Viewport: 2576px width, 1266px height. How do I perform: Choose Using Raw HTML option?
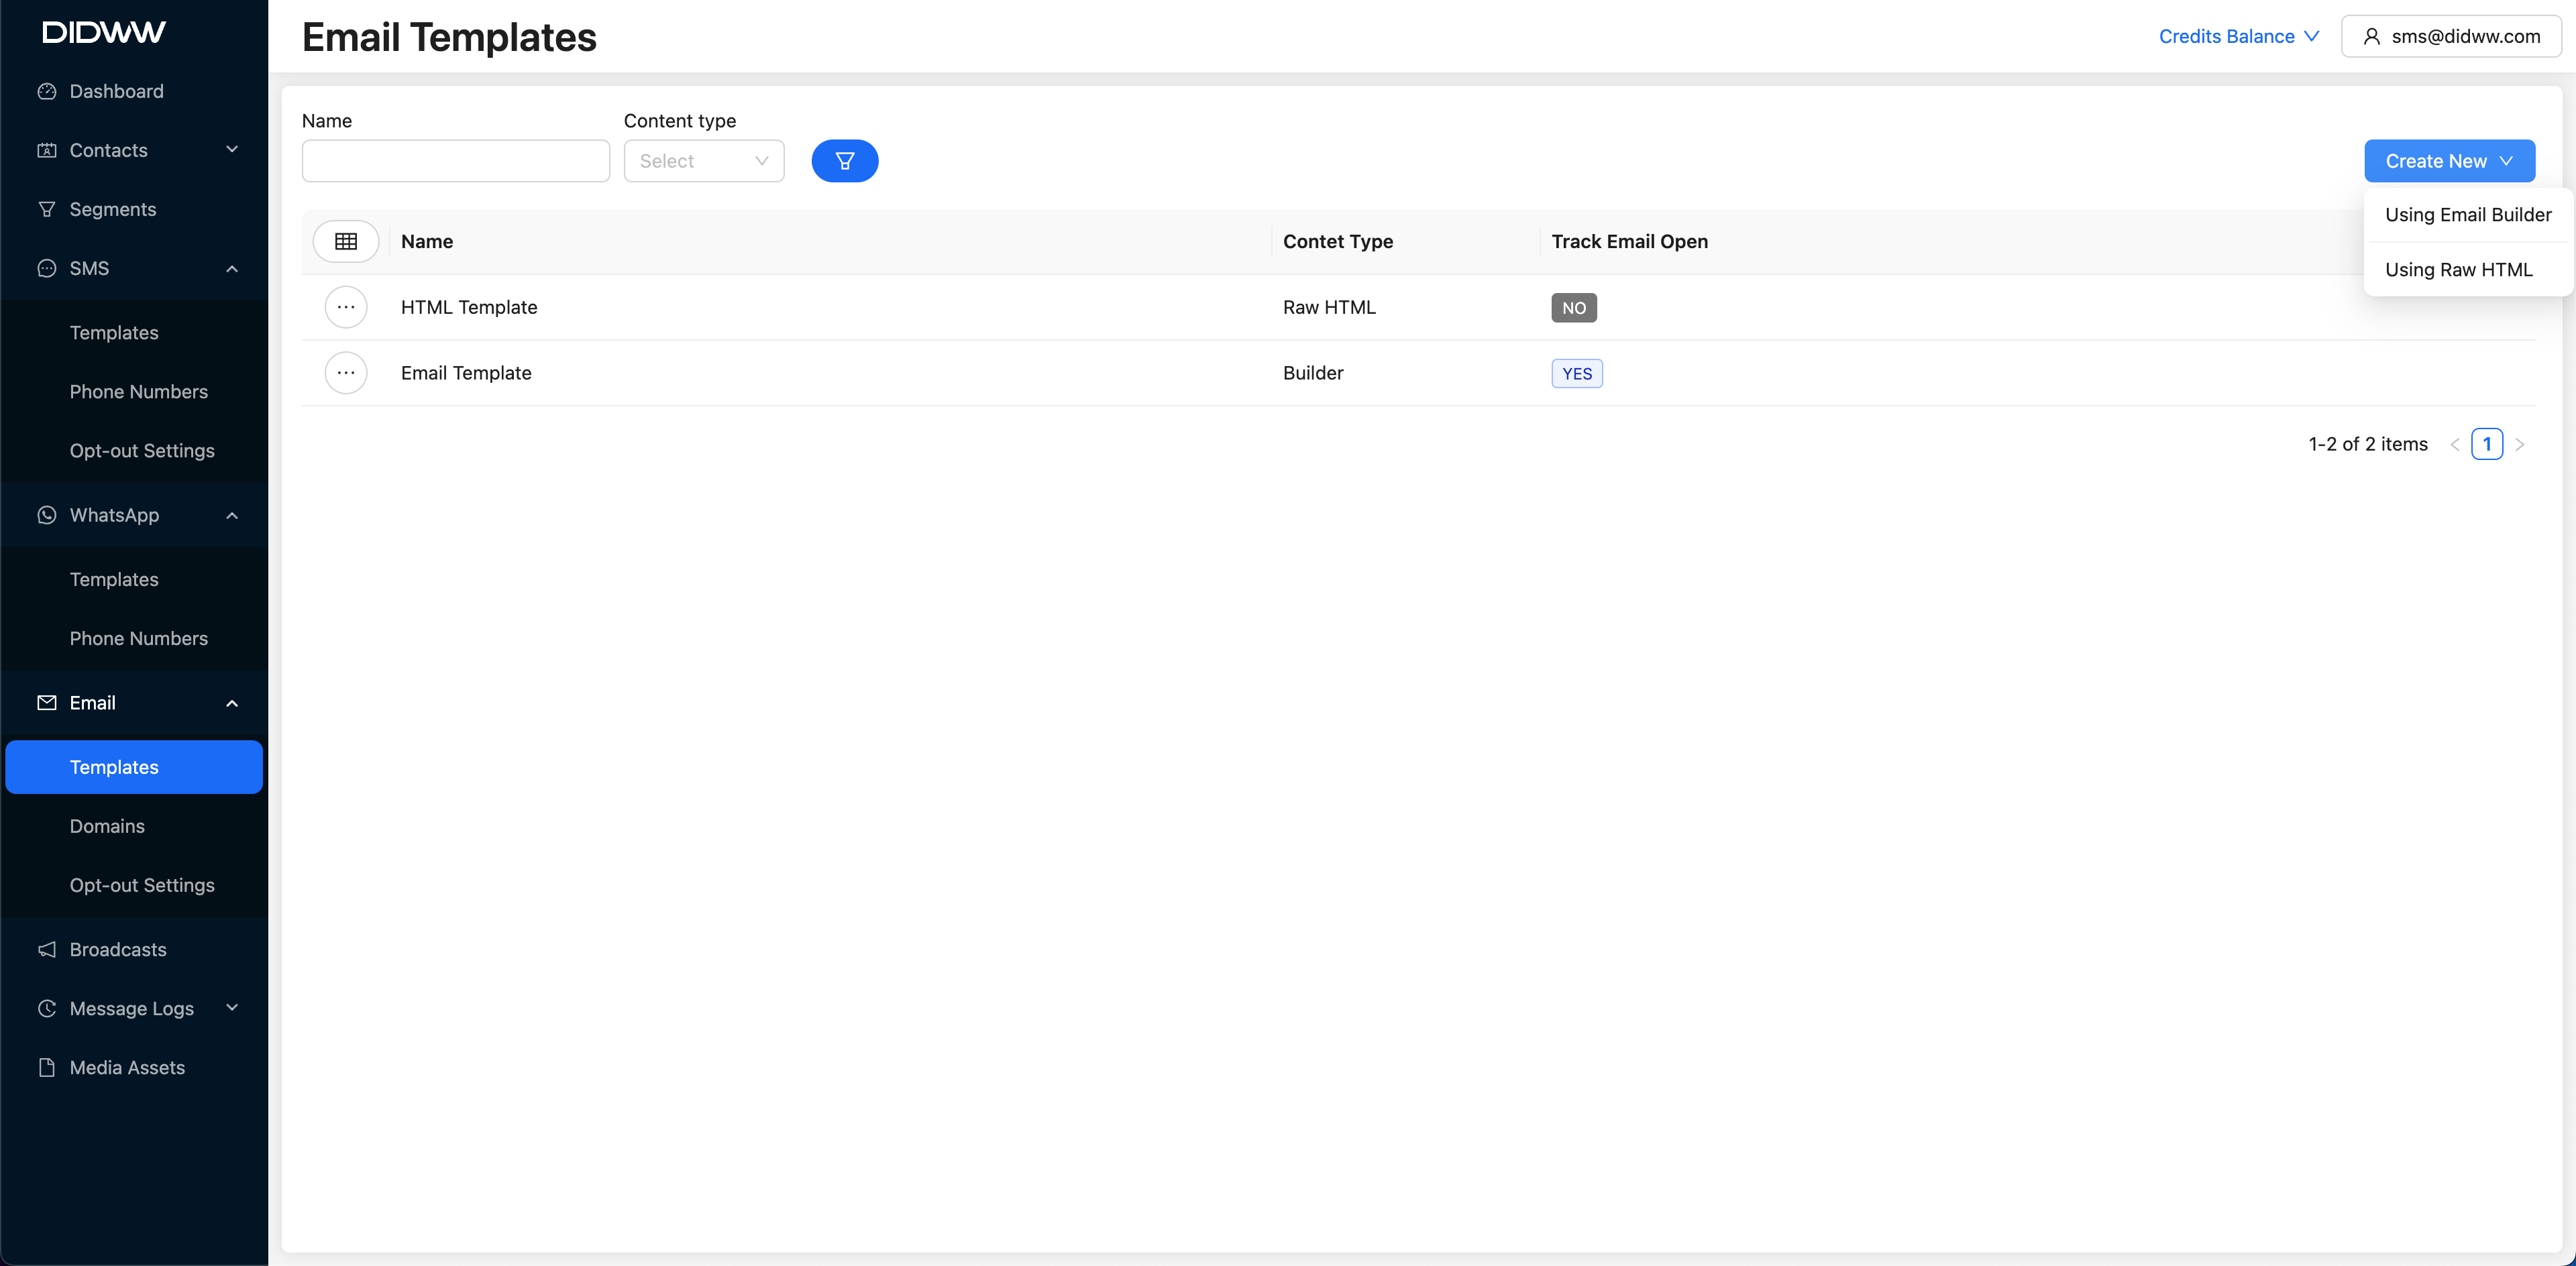point(2468,270)
